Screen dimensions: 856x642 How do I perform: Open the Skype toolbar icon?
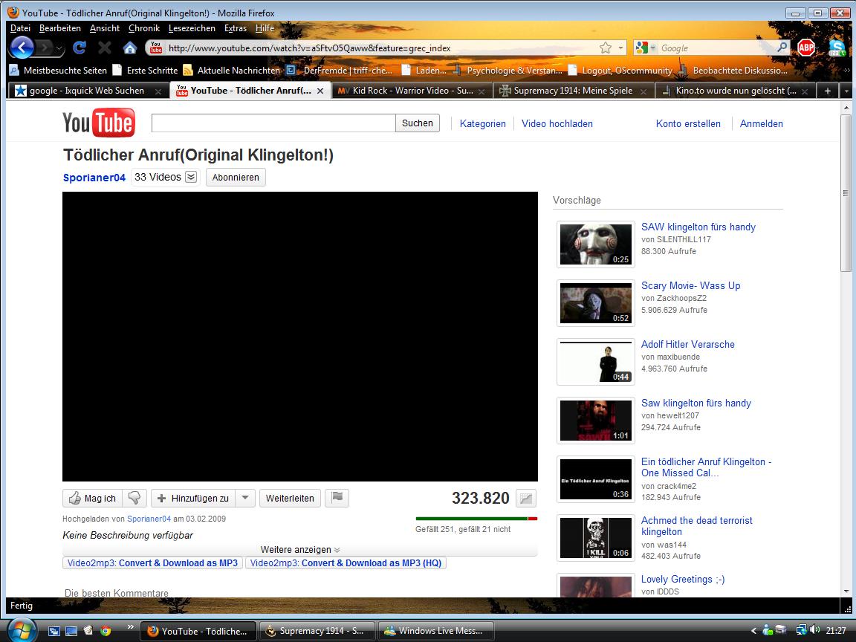coord(837,48)
